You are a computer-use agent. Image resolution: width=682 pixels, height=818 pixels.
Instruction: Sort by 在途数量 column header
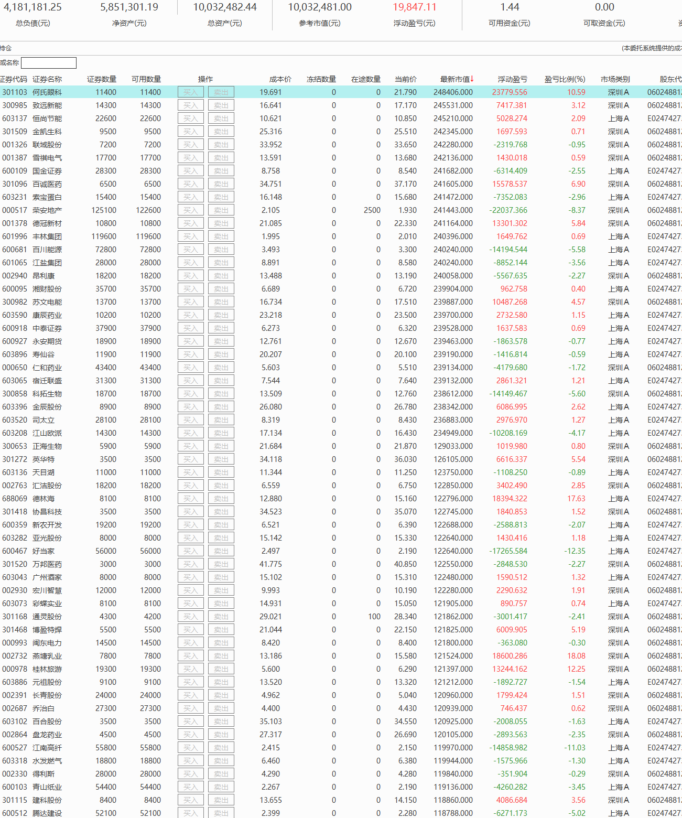click(366, 79)
